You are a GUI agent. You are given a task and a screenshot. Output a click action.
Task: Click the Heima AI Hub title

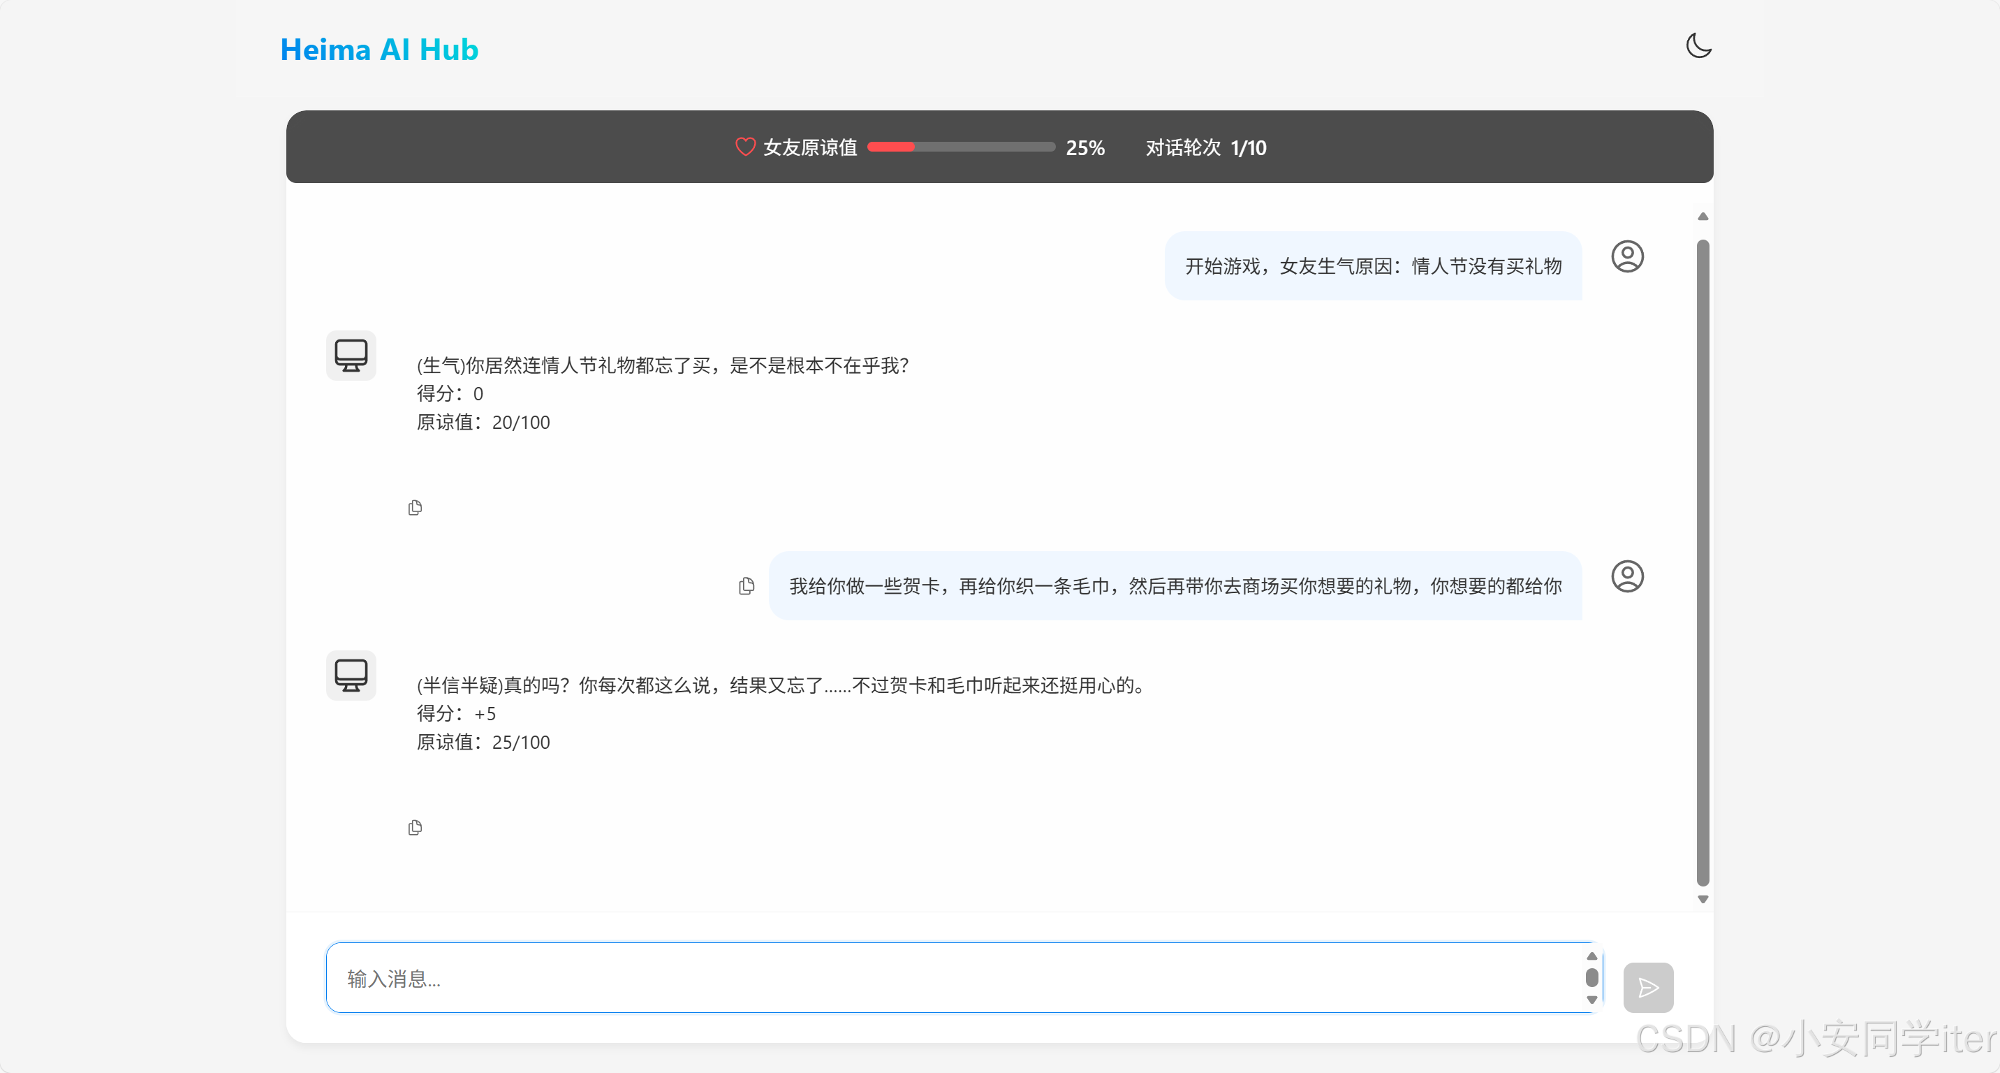[x=380, y=49]
